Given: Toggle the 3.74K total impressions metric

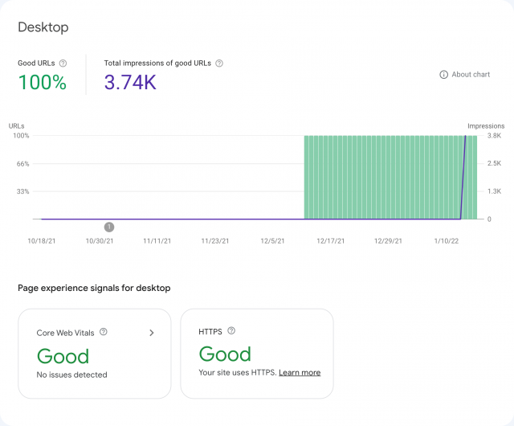Looking at the screenshot, I should point(130,81).
